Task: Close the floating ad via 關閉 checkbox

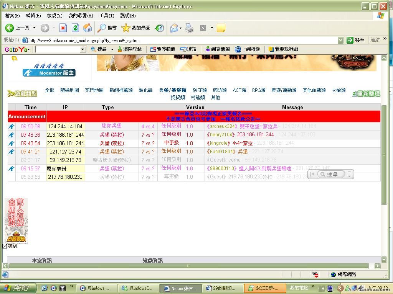Action: pos(5,246)
